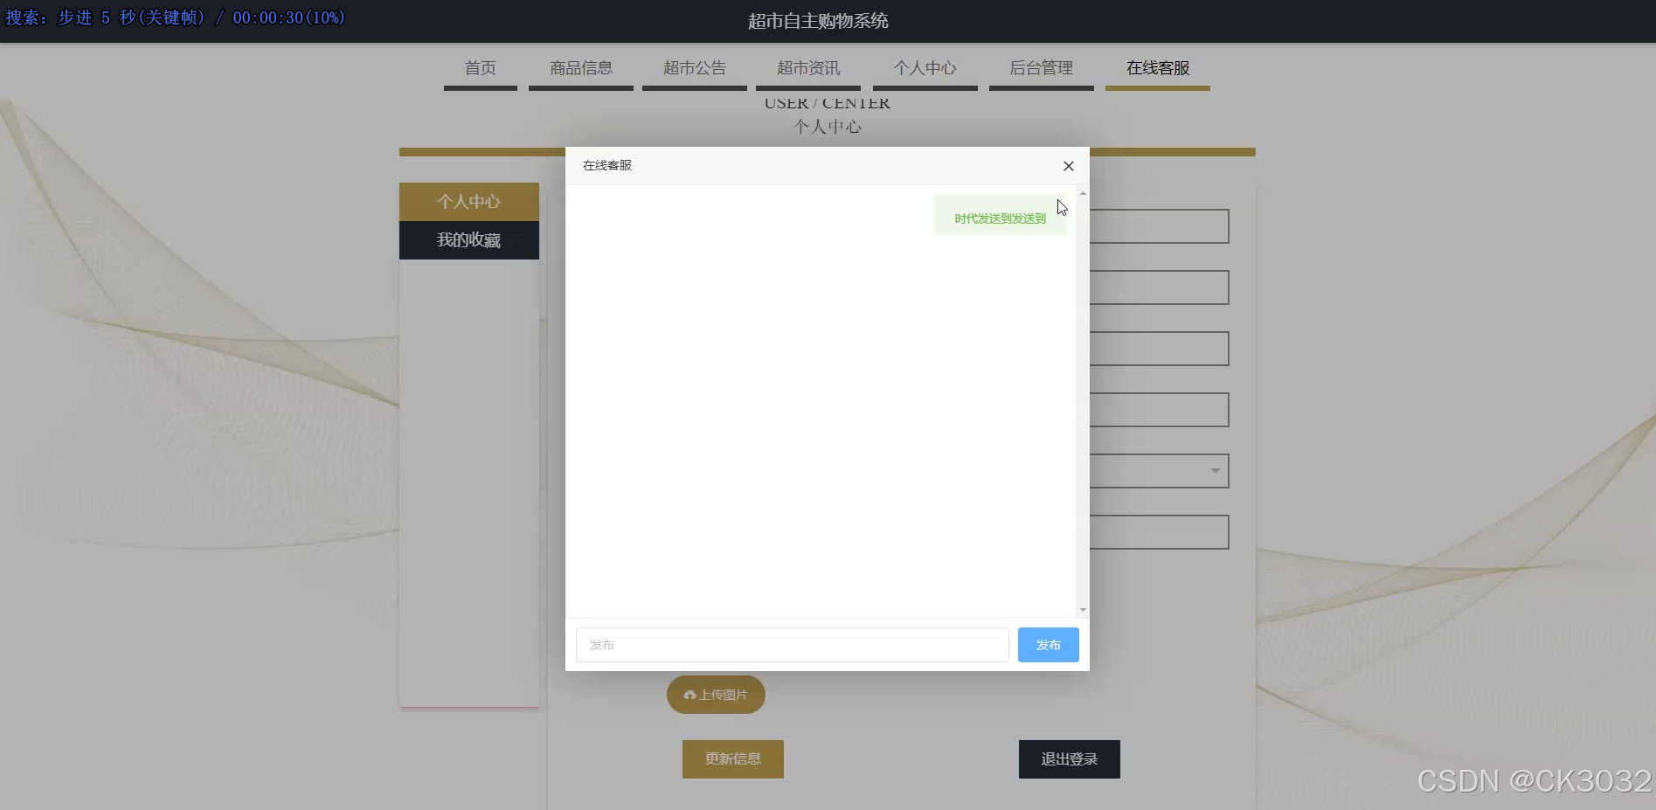
Task: Go to the 超市公告 tab
Action: click(694, 68)
